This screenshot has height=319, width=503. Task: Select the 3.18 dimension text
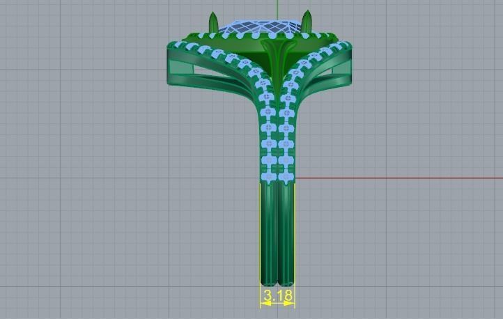pos(278,295)
